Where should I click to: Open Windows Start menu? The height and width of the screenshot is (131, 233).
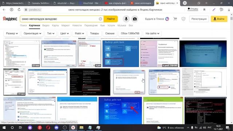(4, 128)
